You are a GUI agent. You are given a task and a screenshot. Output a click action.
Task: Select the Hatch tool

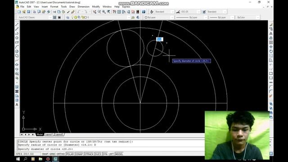[x=17, y=87]
